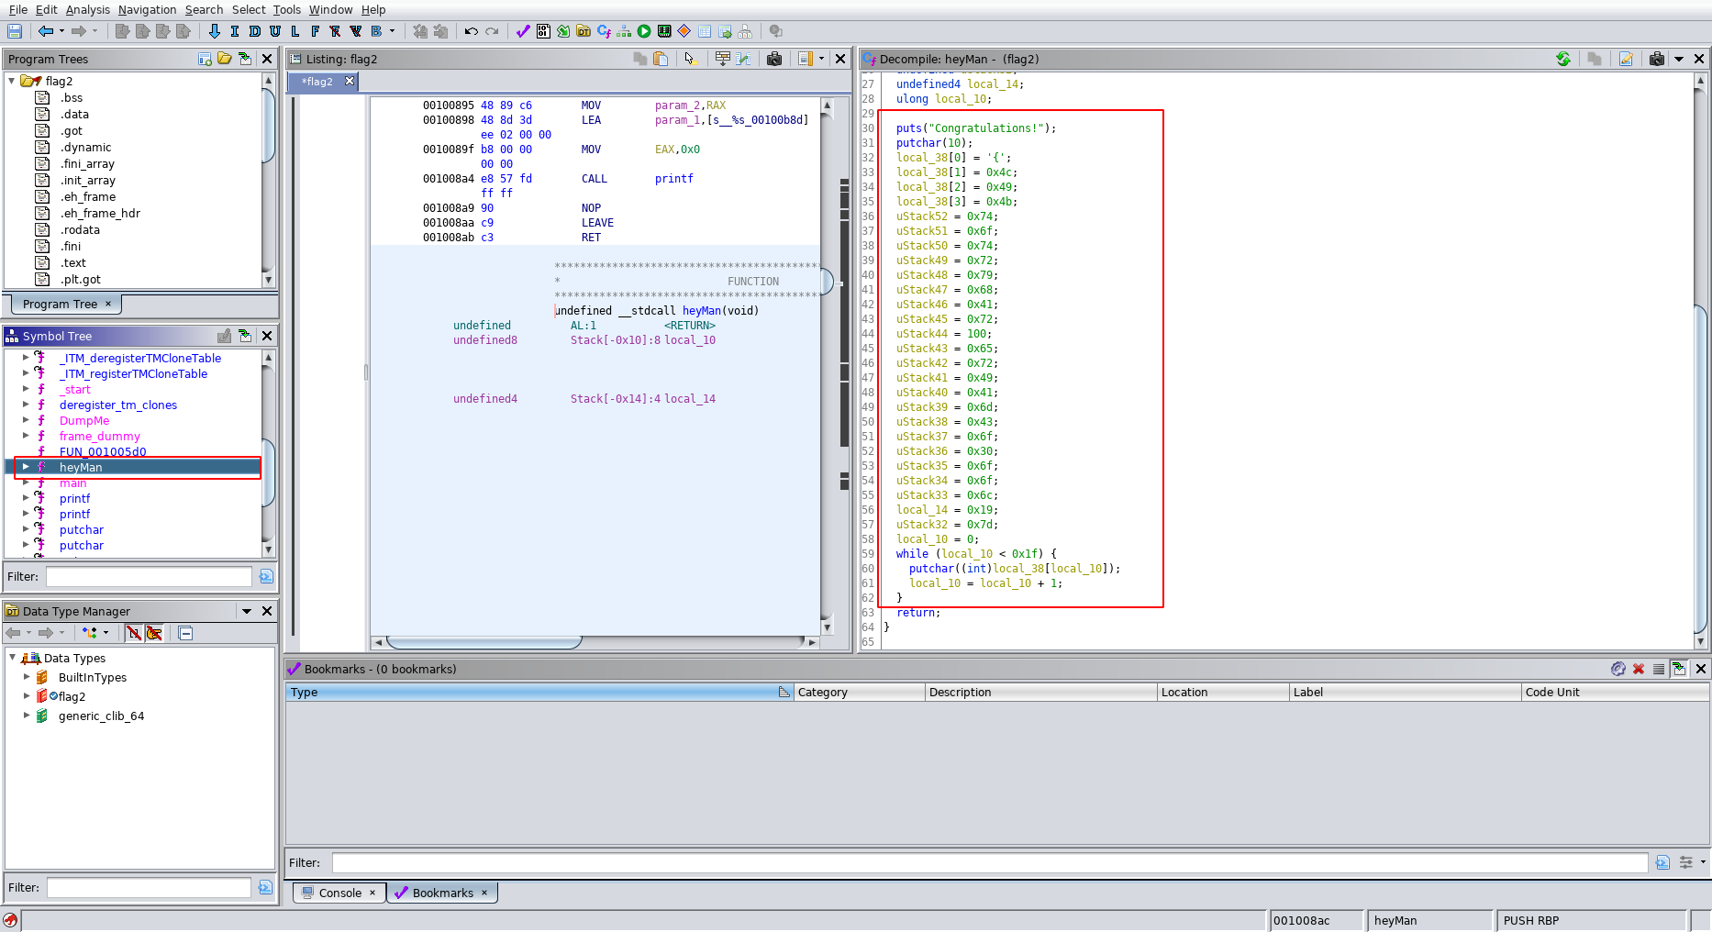Screen dimensions: 1712x932
Task: Open the Bytes viewer icon
Action: (543, 31)
